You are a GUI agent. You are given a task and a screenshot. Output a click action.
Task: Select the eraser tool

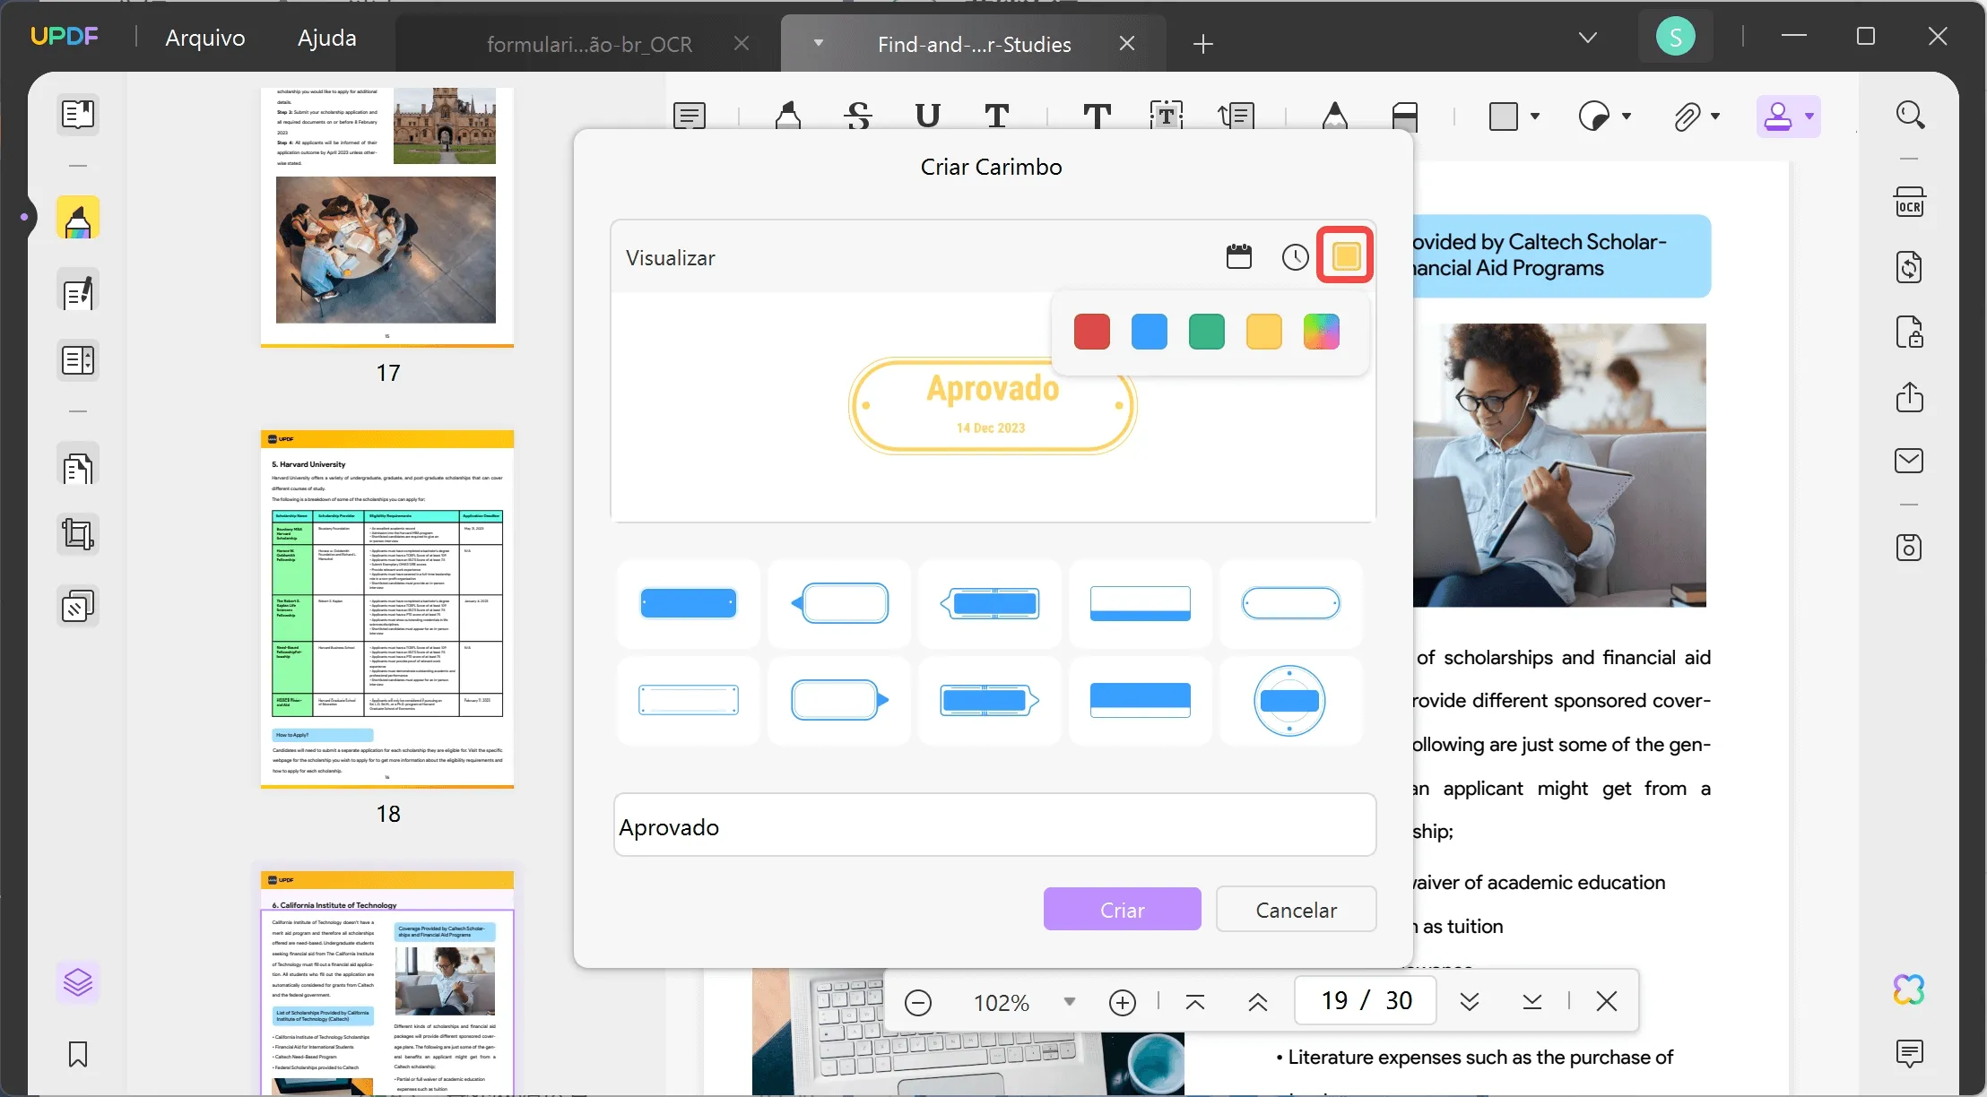1406,117
